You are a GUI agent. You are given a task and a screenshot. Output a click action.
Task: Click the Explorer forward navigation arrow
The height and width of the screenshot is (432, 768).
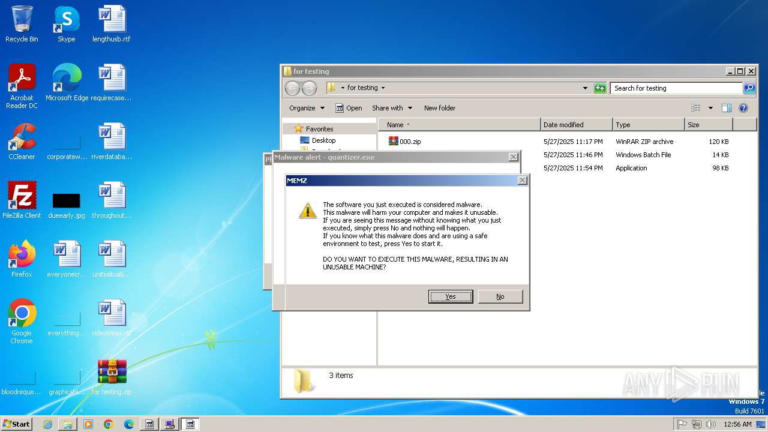coord(309,88)
